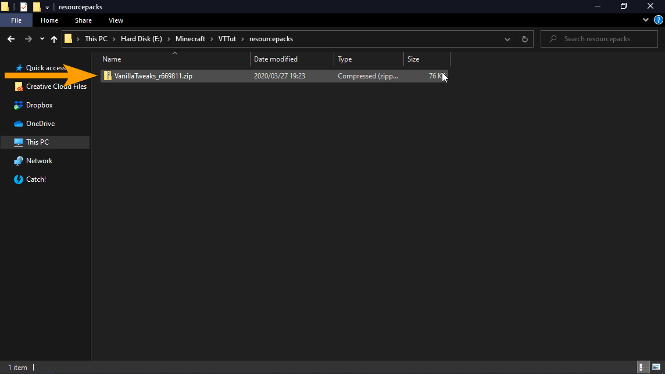The image size is (665, 374).
Task: Switch to Details view in status bar
Action: point(643,367)
